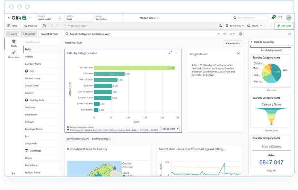Screen dimensions: 298x190
Task: Show info for Insight Advisor search
Action: pyautogui.click(x=240, y=34)
